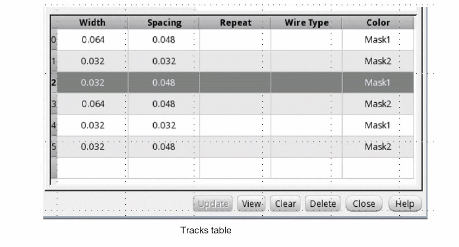Viewport: 459px width, 247px height.
Task: Click the Spacing cell in row 4
Action: [164, 125]
